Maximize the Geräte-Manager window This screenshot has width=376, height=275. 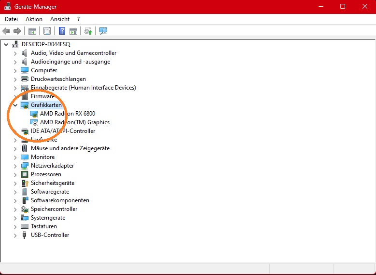click(343, 6)
